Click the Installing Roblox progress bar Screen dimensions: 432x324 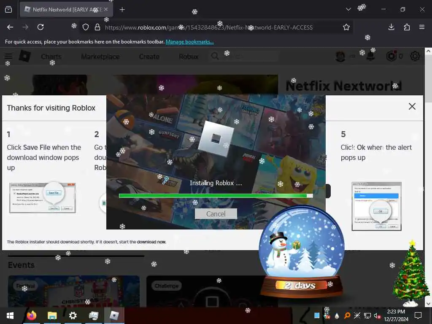(216, 196)
